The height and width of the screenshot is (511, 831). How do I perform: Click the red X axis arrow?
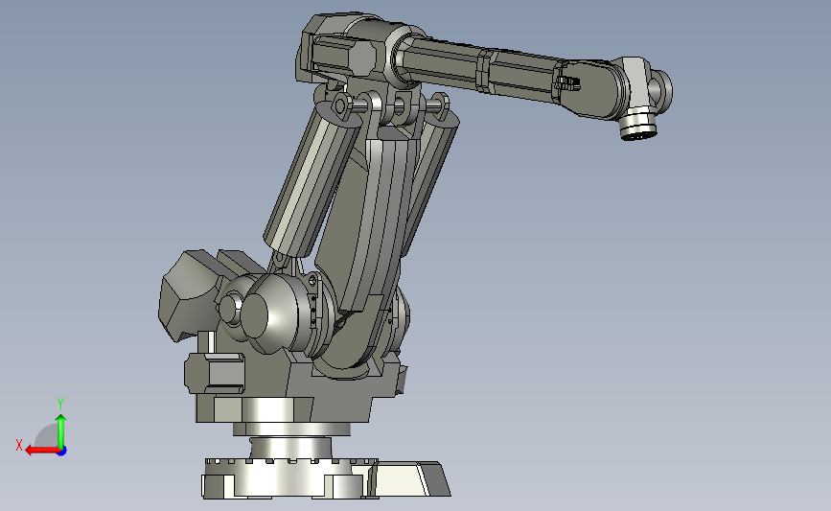[x=42, y=451]
